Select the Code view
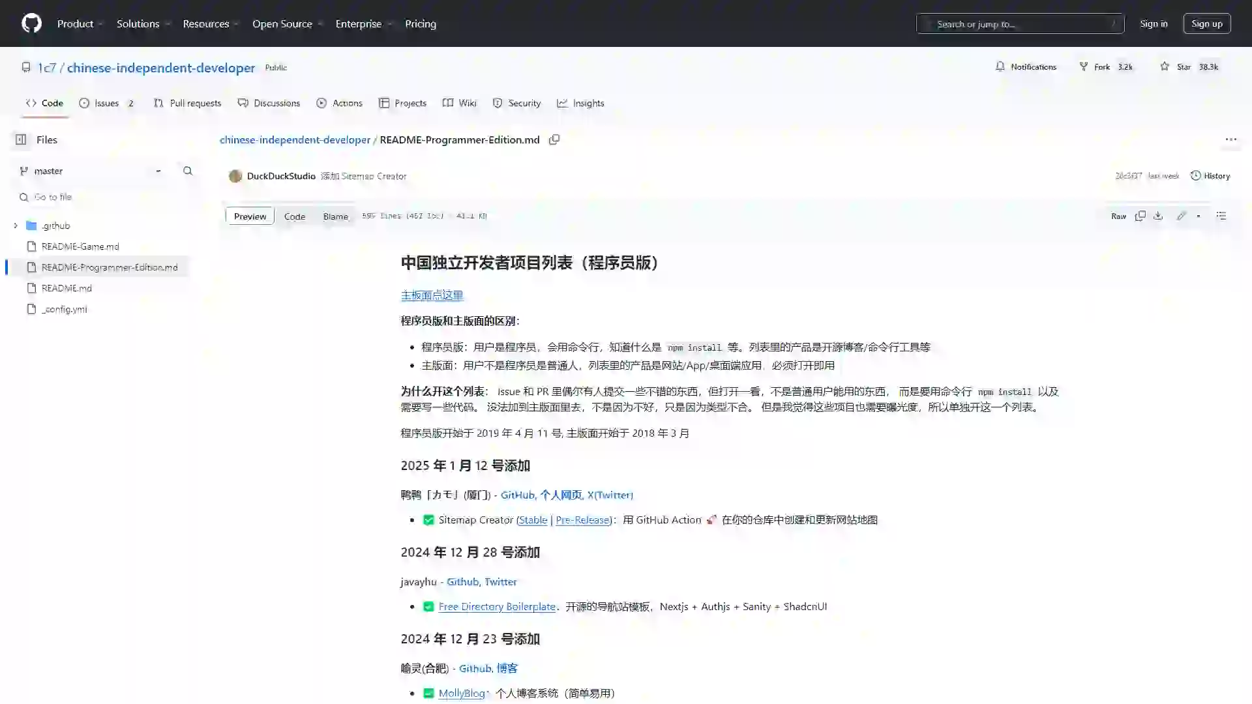The width and height of the screenshot is (1252, 704). click(295, 216)
